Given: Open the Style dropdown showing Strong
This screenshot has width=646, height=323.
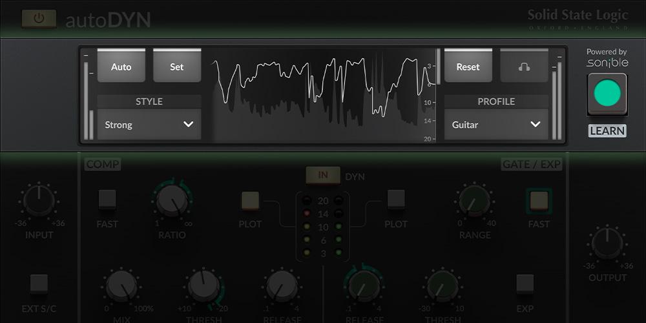Looking at the screenshot, I should [149, 125].
